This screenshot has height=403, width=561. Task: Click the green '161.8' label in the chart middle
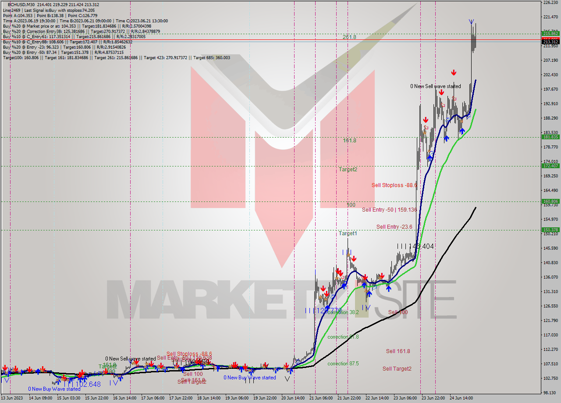(x=349, y=141)
